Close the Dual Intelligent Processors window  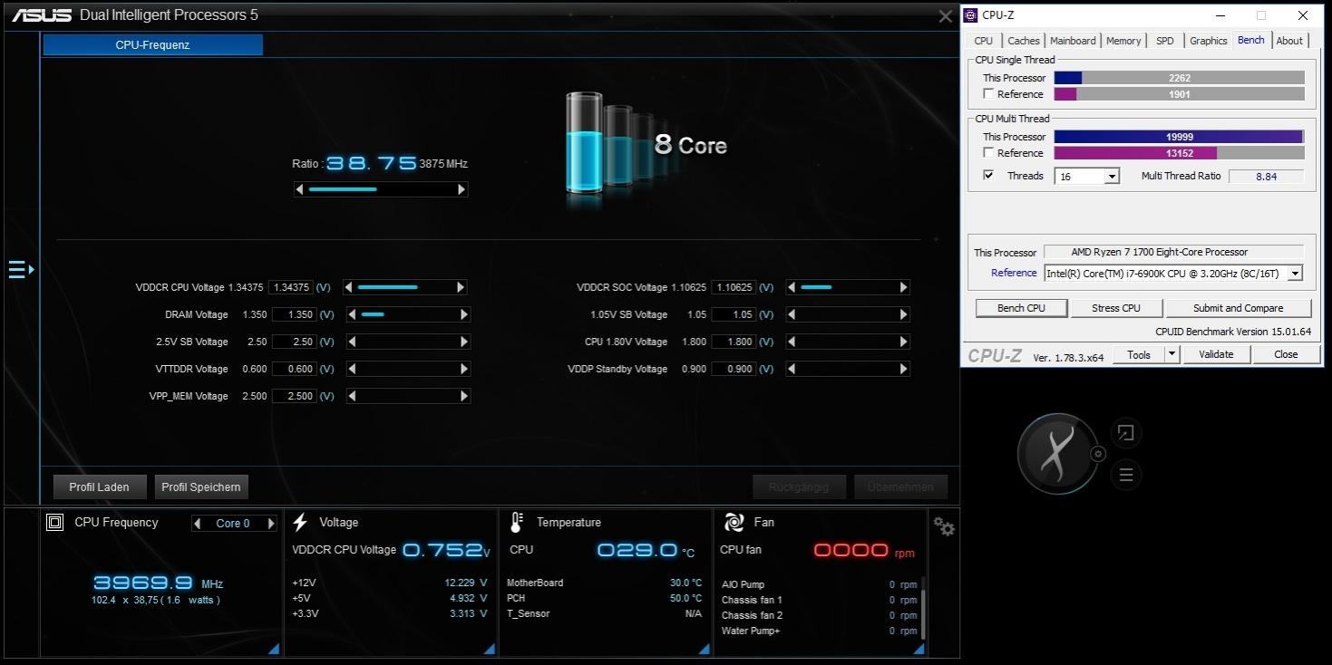945,16
